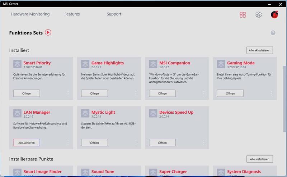Click the Alle aktualisieren button
This screenshot has height=177, width=287.
[259, 50]
